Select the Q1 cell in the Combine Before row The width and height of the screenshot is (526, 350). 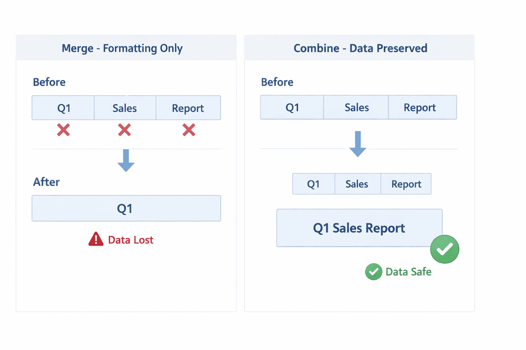(x=292, y=107)
